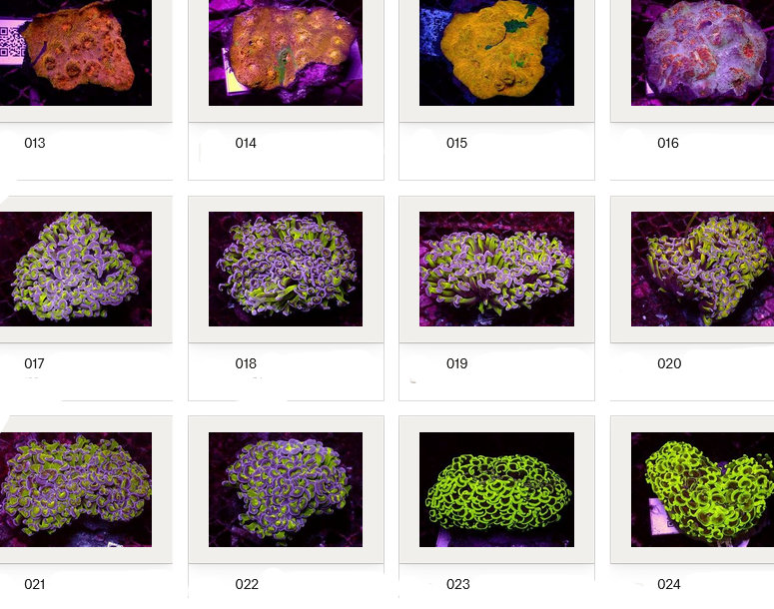Select the 019 item number text

(456, 363)
